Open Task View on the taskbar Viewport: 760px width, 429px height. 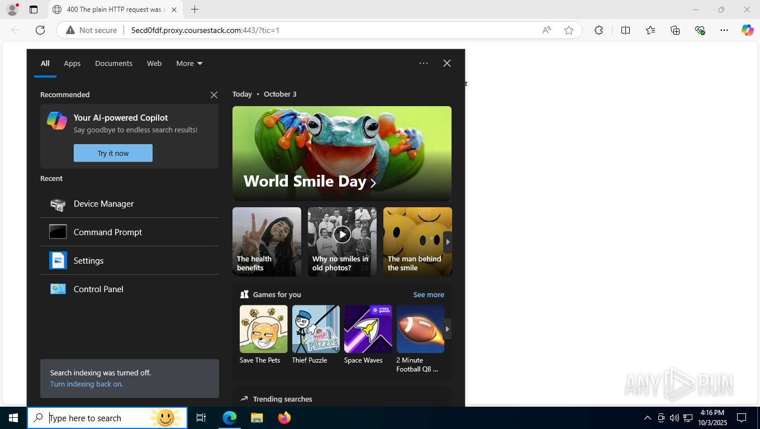click(x=201, y=418)
